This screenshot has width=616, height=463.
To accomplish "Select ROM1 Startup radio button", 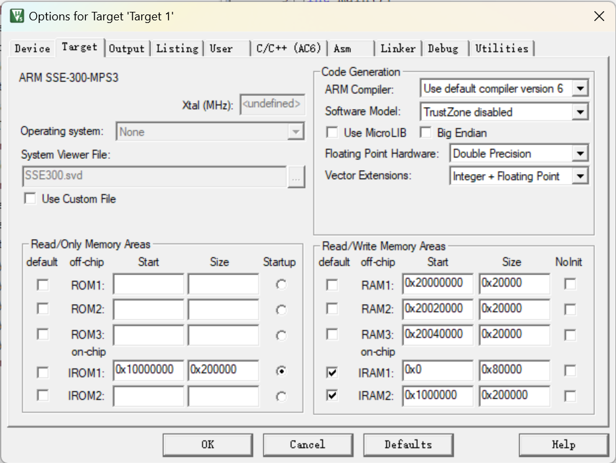I will [x=281, y=284].
